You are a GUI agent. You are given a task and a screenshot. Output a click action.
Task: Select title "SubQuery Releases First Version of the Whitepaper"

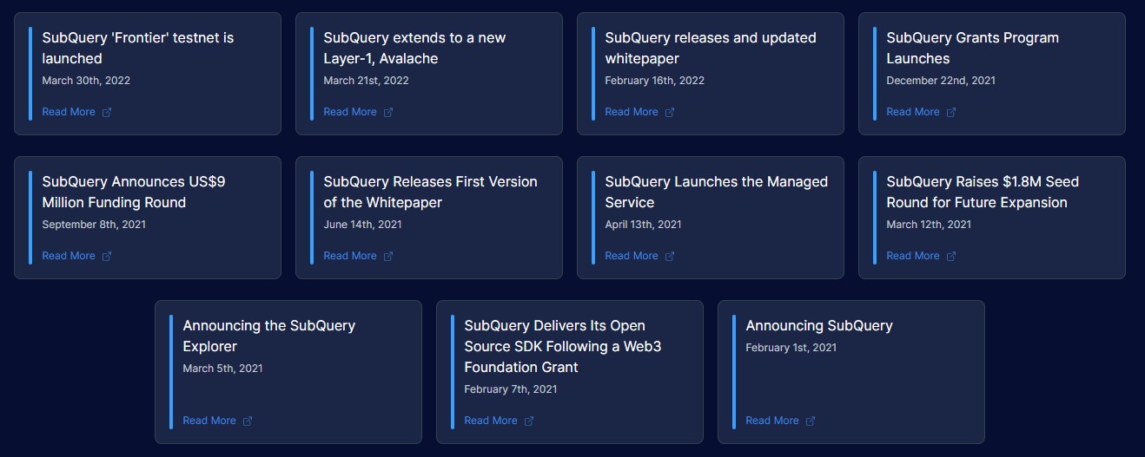430,193
